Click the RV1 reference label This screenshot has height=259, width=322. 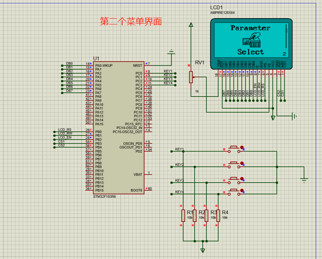[x=200, y=62]
